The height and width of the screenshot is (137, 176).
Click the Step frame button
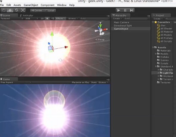(131, 10)
